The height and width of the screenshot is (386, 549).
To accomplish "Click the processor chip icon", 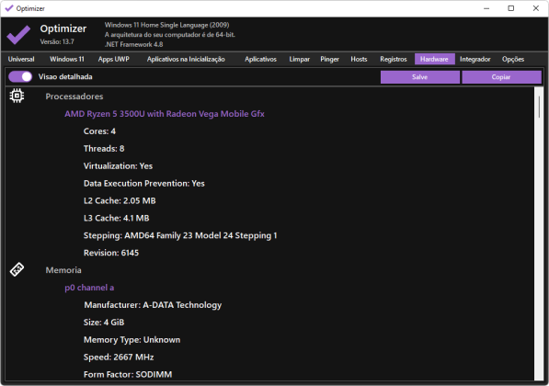I will click(17, 96).
